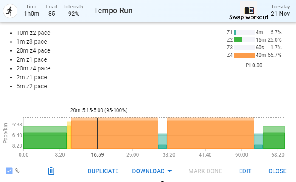Click the MARK DONE button
Image resolution: width=296 pixels, height=182 pixels.
point(205,171)
